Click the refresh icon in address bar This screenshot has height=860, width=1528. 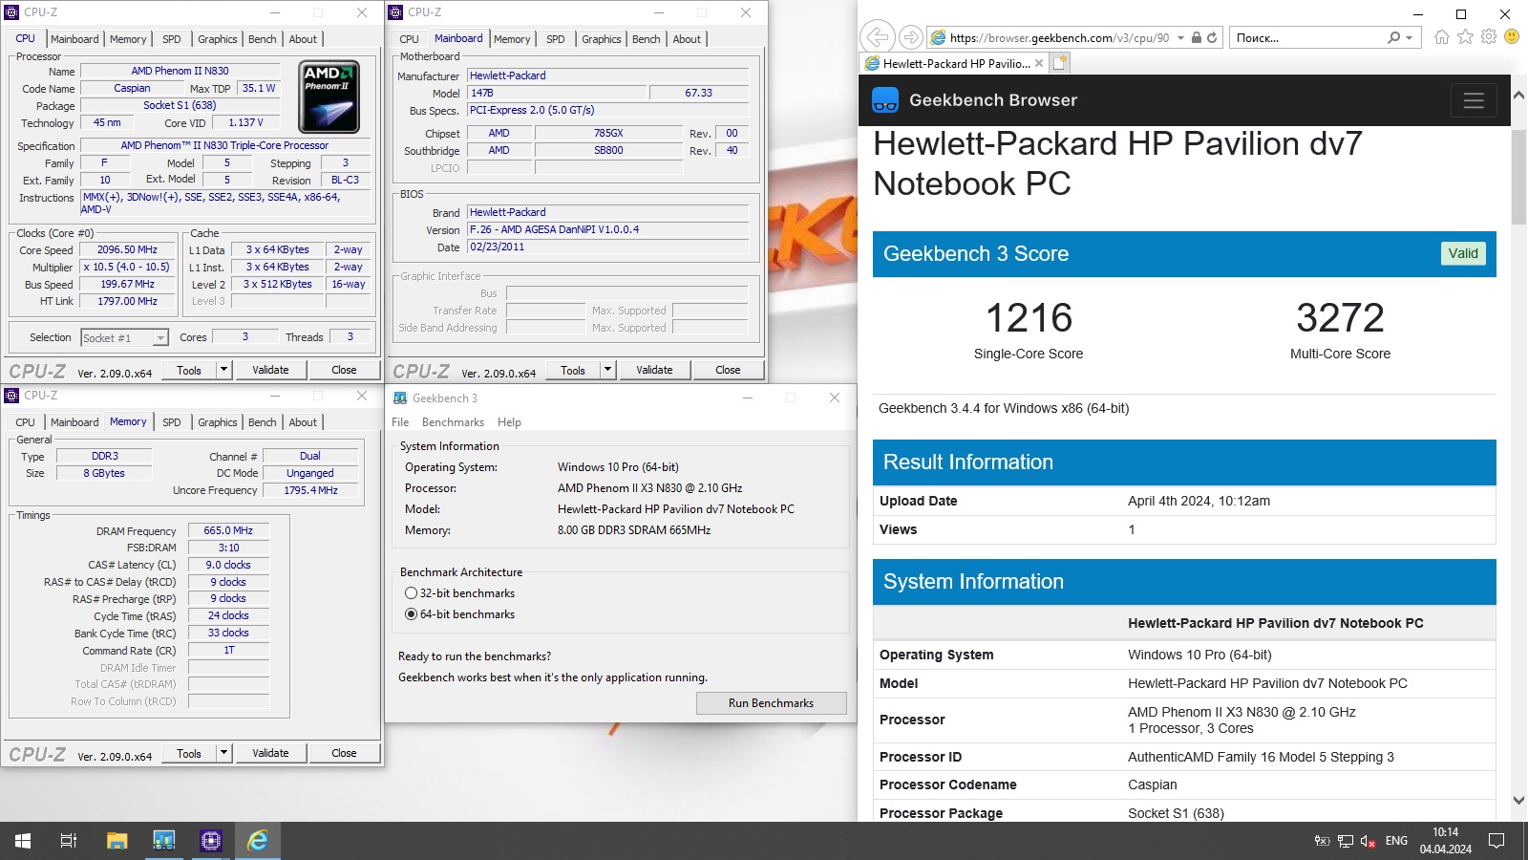[1212, 37]
